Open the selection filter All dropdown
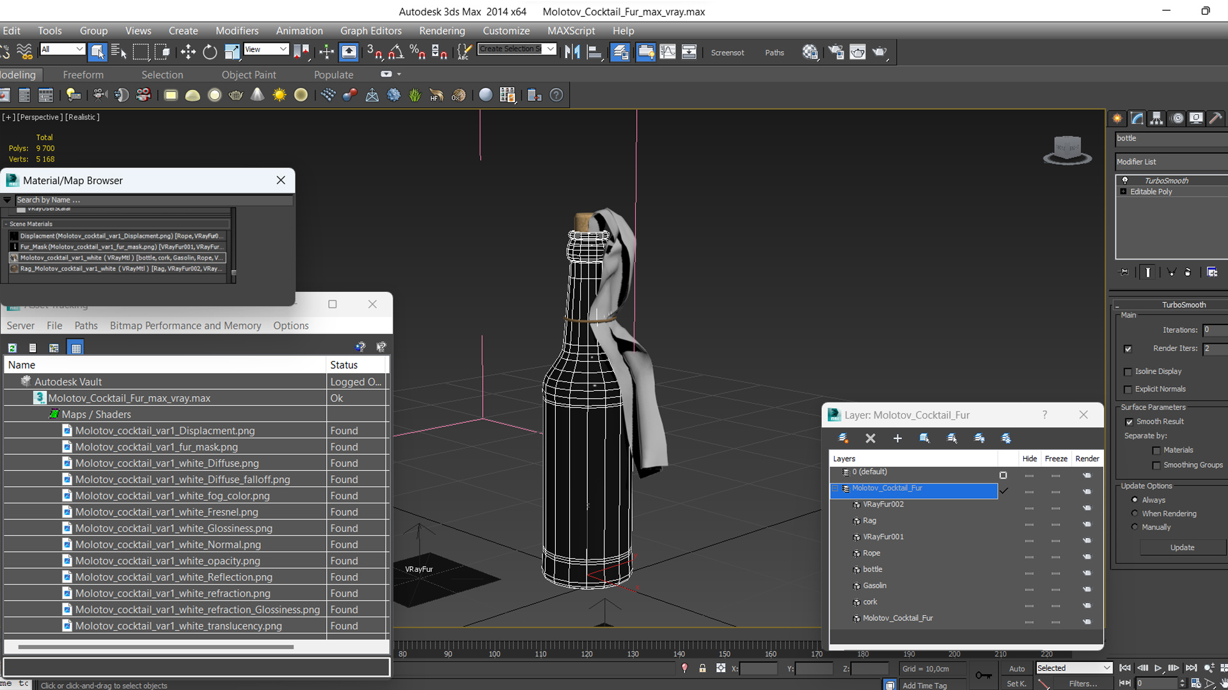The height and width of the screenshot is (690, 1228). coord(62,49)
